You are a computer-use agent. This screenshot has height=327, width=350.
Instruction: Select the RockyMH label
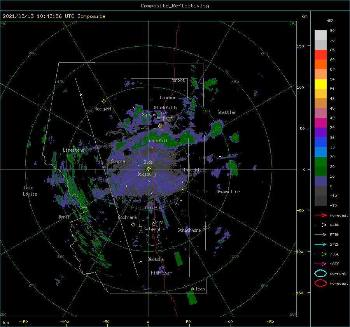coord(103,109)
